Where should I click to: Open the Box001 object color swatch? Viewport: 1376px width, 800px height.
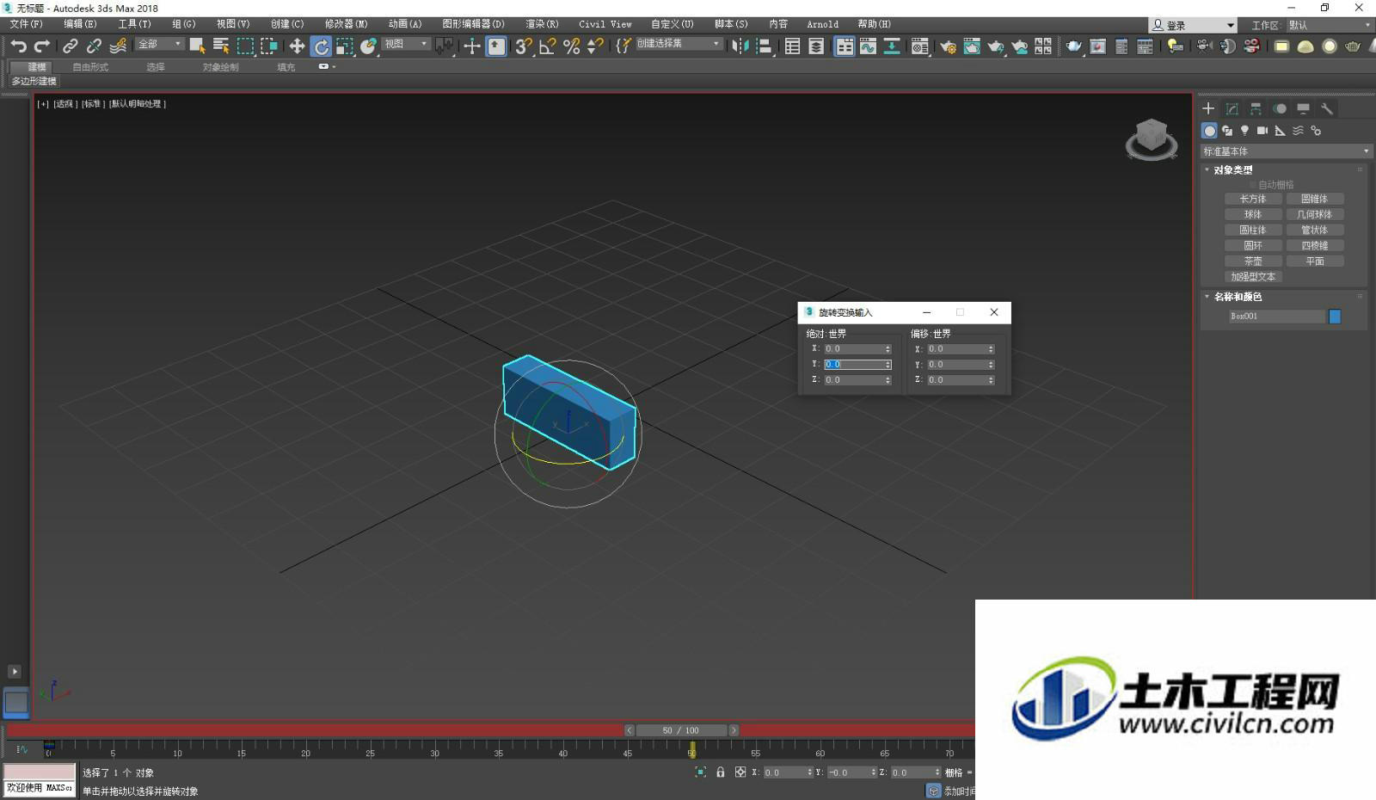pos(1335,317)
